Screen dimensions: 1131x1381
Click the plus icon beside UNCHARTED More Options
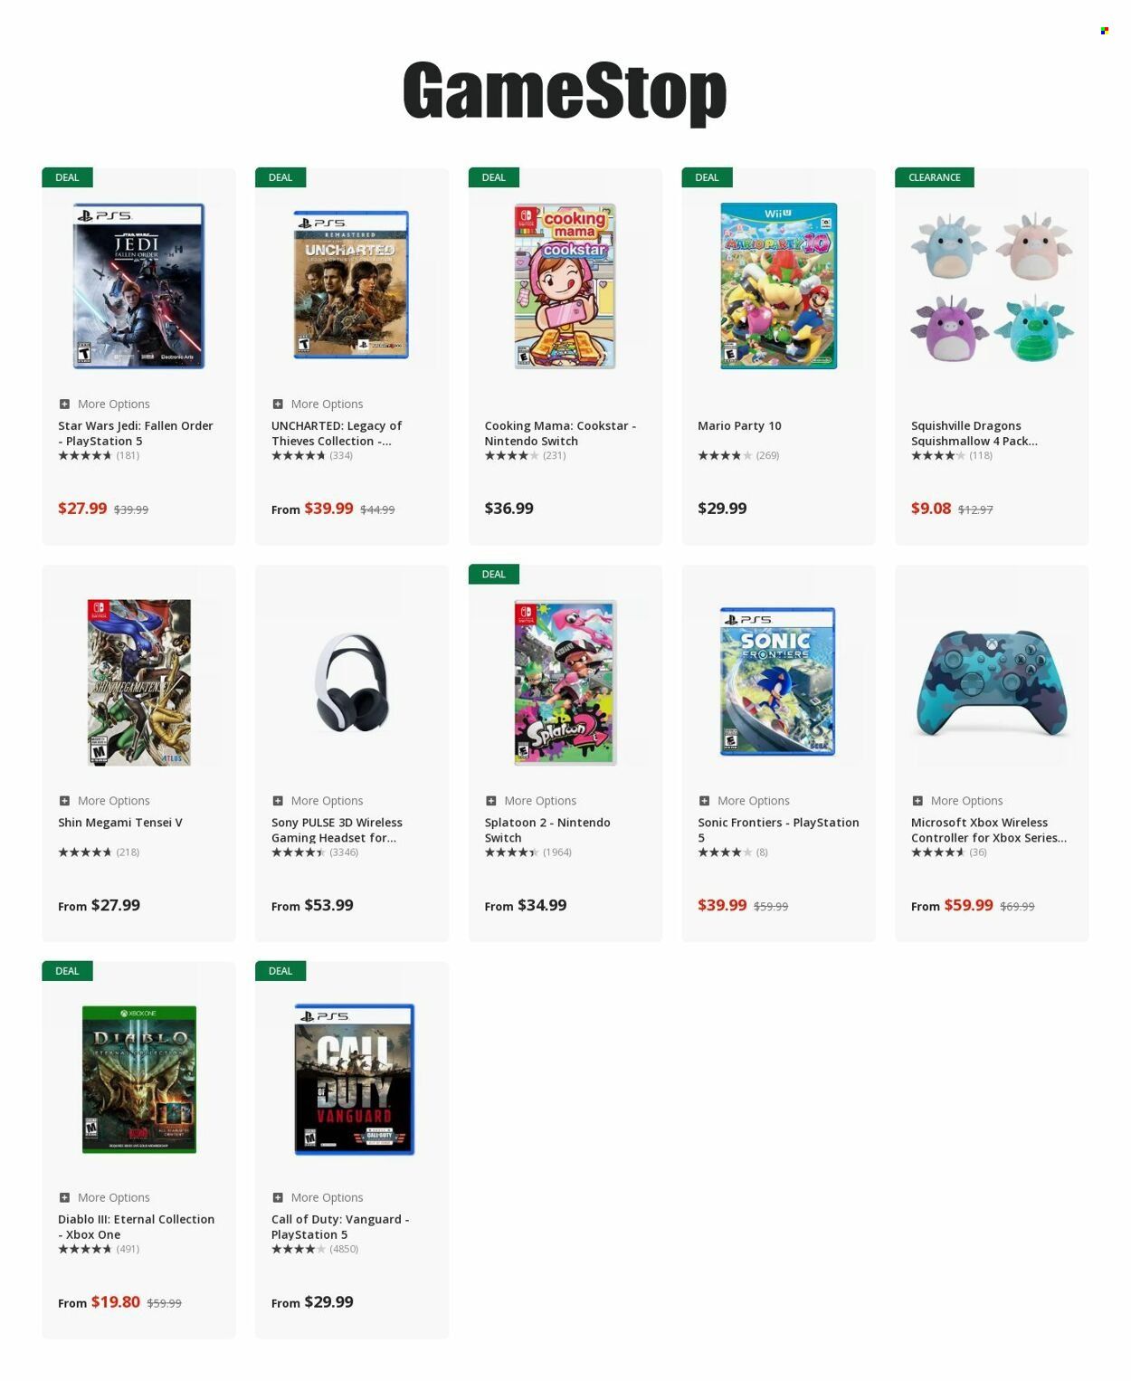click(x=278, y=405)
